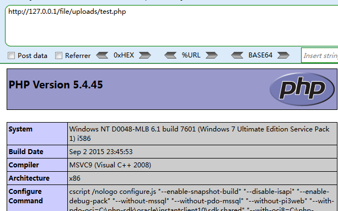Click the %URL label
Image resolution: width=338 pixels, height=211 pixels.
[191, 55]
